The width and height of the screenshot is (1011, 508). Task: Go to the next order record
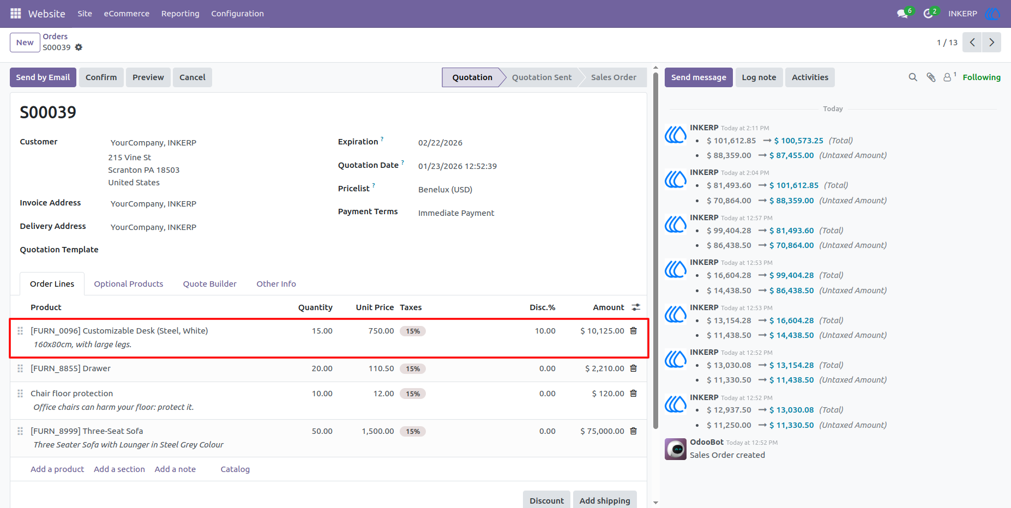[x=991, y=43]
